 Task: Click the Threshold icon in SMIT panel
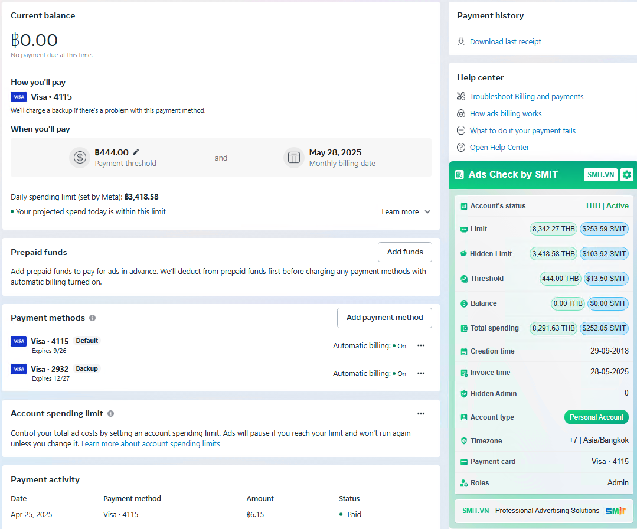[464, 279]
